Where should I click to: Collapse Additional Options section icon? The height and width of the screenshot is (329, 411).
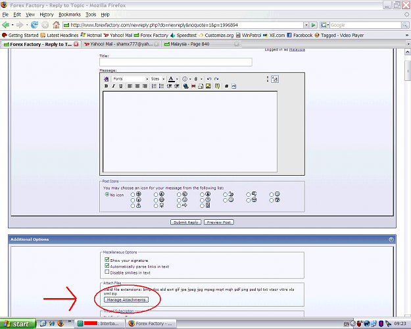tap(391, 240)
